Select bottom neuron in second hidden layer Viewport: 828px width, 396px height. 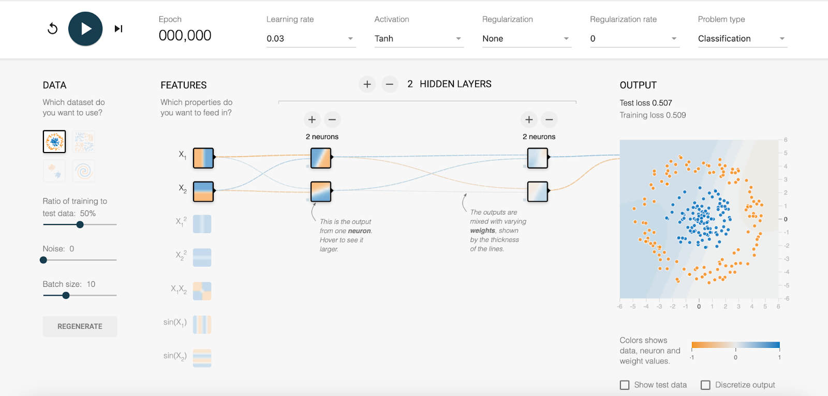click(538, 191)
